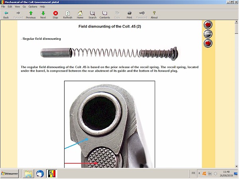239x179 pixels.
Task: Click the vertical scrollbar thumb
Action: [236, 29]
